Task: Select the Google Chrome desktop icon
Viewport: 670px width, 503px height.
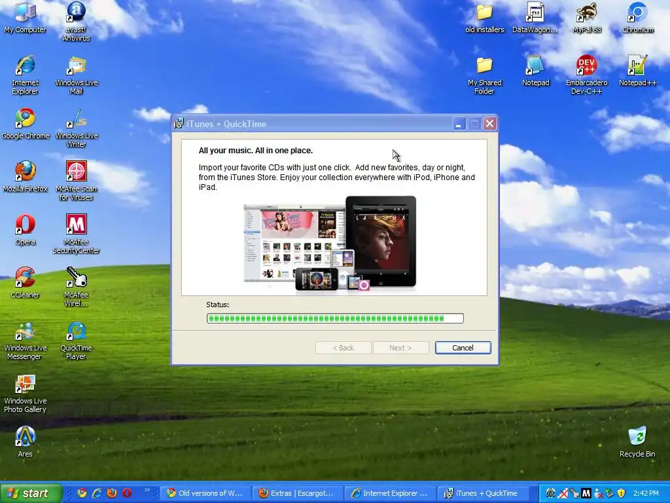Action: point(26,124)
